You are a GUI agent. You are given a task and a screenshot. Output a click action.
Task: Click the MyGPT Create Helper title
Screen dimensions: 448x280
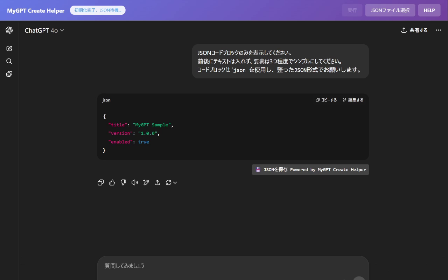(36, 10)
